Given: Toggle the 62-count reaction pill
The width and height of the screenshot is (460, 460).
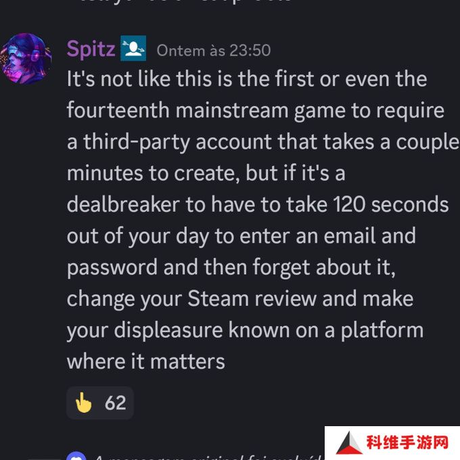Looking at the screenshot, I should (x=100, y=402).
